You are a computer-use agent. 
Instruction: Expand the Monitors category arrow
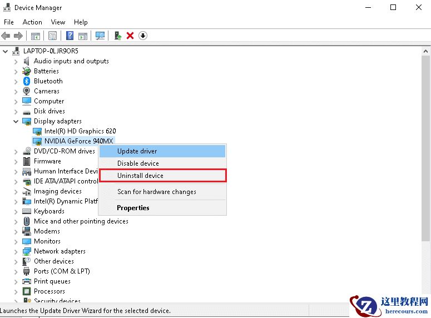[x=16, y=242]
